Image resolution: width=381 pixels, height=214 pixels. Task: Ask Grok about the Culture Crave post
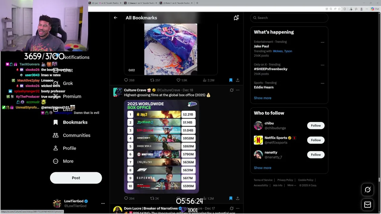[x=232, y=90]
